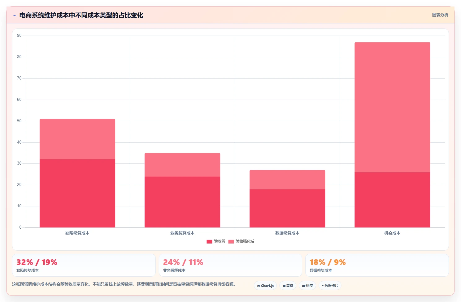The image size is (461, 302).
Task: Click the dark 验收弱 bar for 数据修复成本
Action: click(x=287, y=208)
